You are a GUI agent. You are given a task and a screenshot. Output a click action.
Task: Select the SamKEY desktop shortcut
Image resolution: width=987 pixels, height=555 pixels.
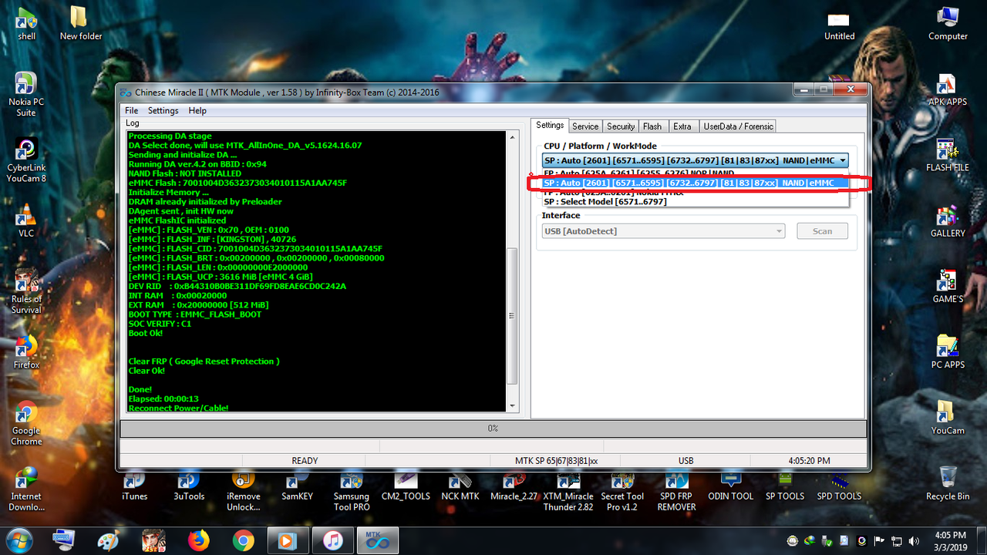(x=297, y=486)
